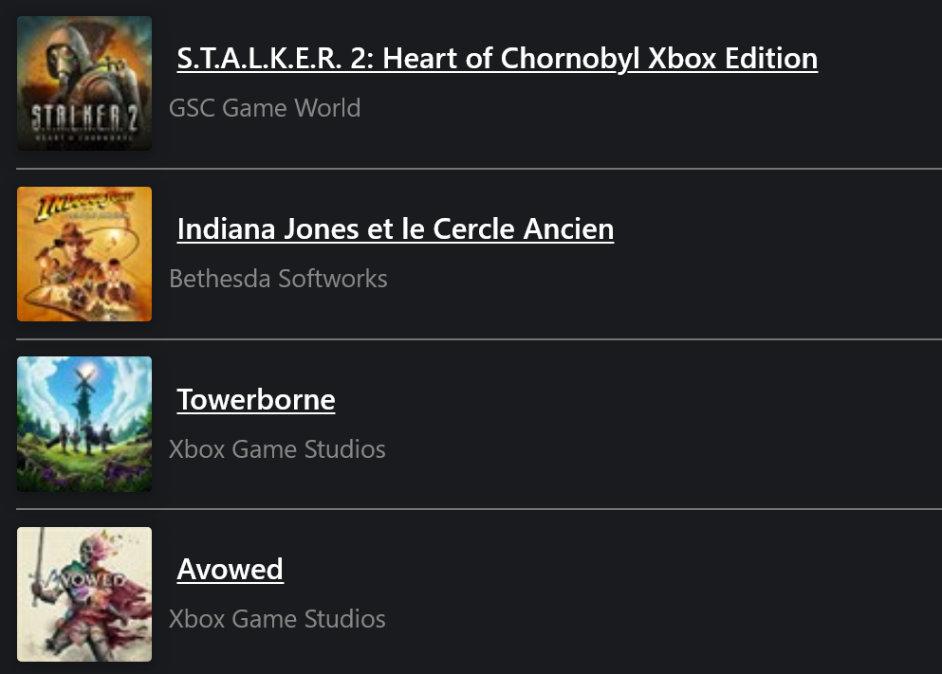Image resolution: width=942 pixels, height=674 pixels.
Task: Open the Towerborne title link
Action: pos(256,400)
